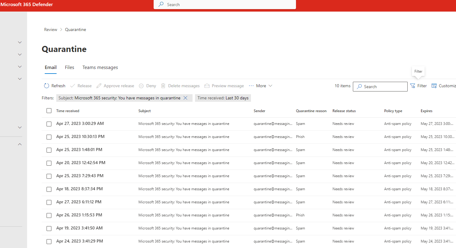
Task: Click Anti-spam policy in Apr 18 8:37:34 PM row
Action: pyautogui.click(x=398, y=189)
